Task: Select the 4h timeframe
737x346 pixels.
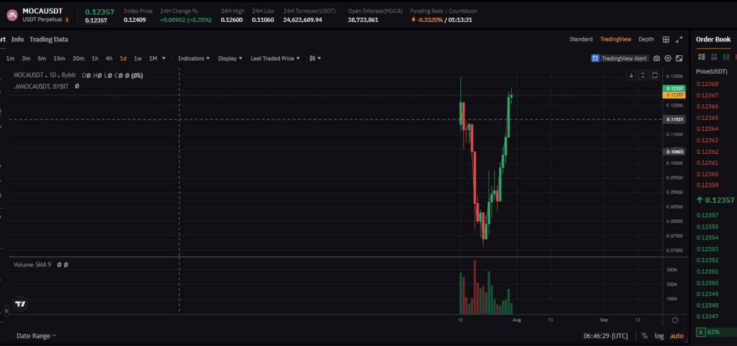Action: [109, 58]
